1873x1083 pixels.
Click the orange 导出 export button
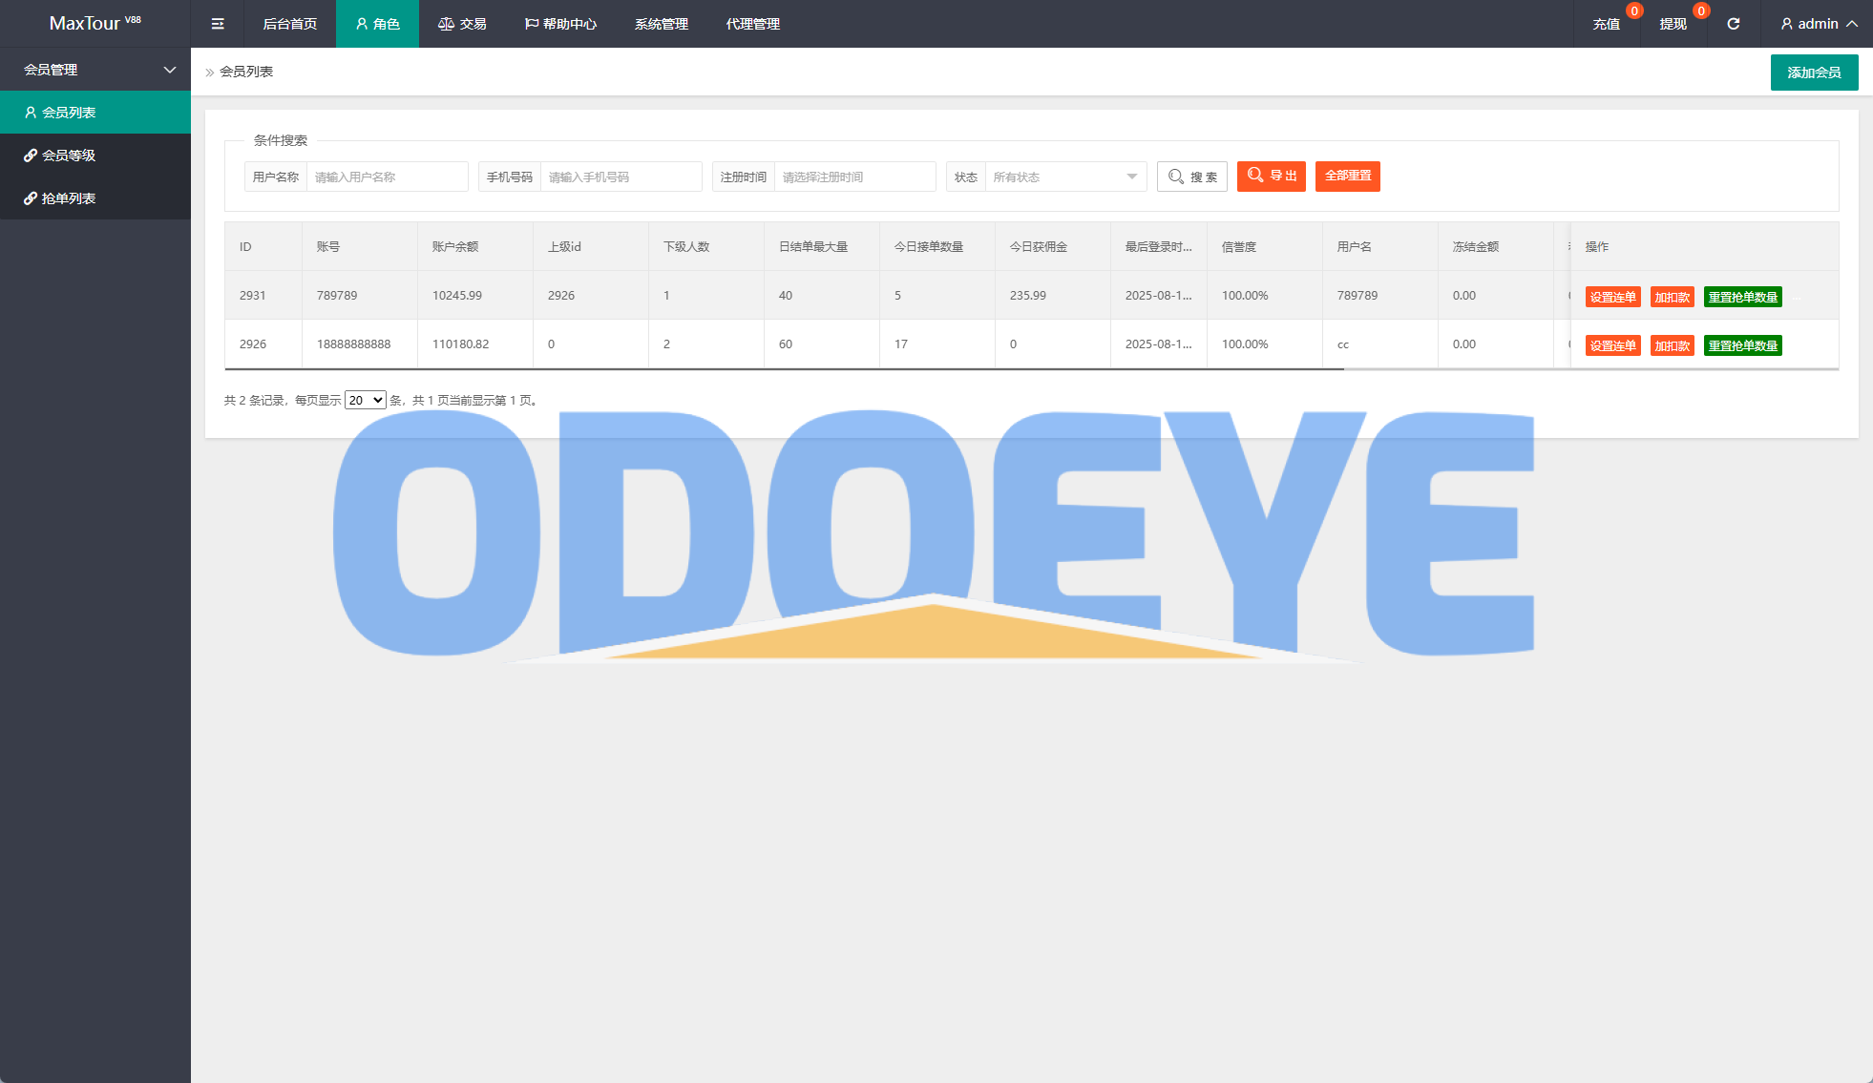(1271, 176)
